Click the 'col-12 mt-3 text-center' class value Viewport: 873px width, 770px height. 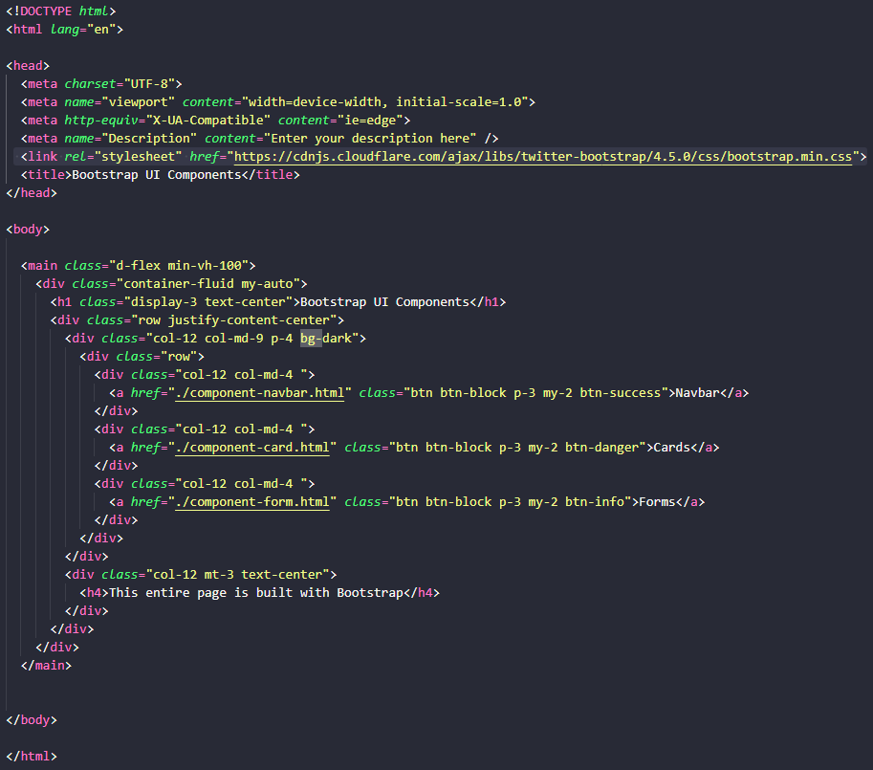(238, 575)
